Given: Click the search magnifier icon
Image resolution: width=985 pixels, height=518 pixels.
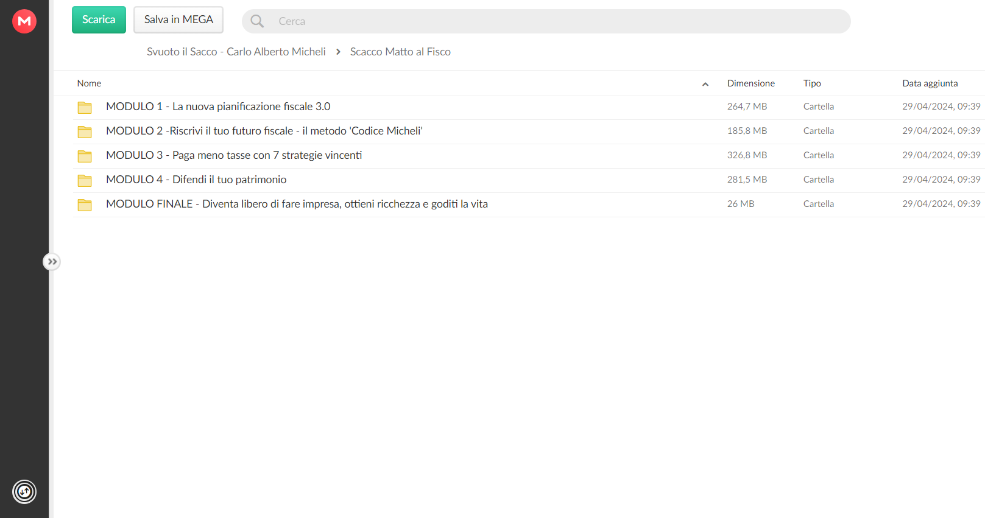Looking at the screenshot, I should click(x=257, y=21).
